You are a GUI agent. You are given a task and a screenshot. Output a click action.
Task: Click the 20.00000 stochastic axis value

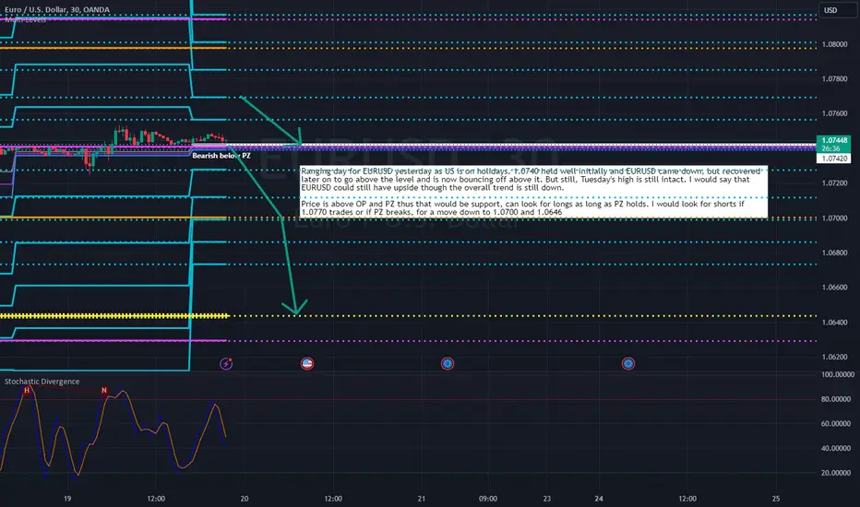pos(837,473)
